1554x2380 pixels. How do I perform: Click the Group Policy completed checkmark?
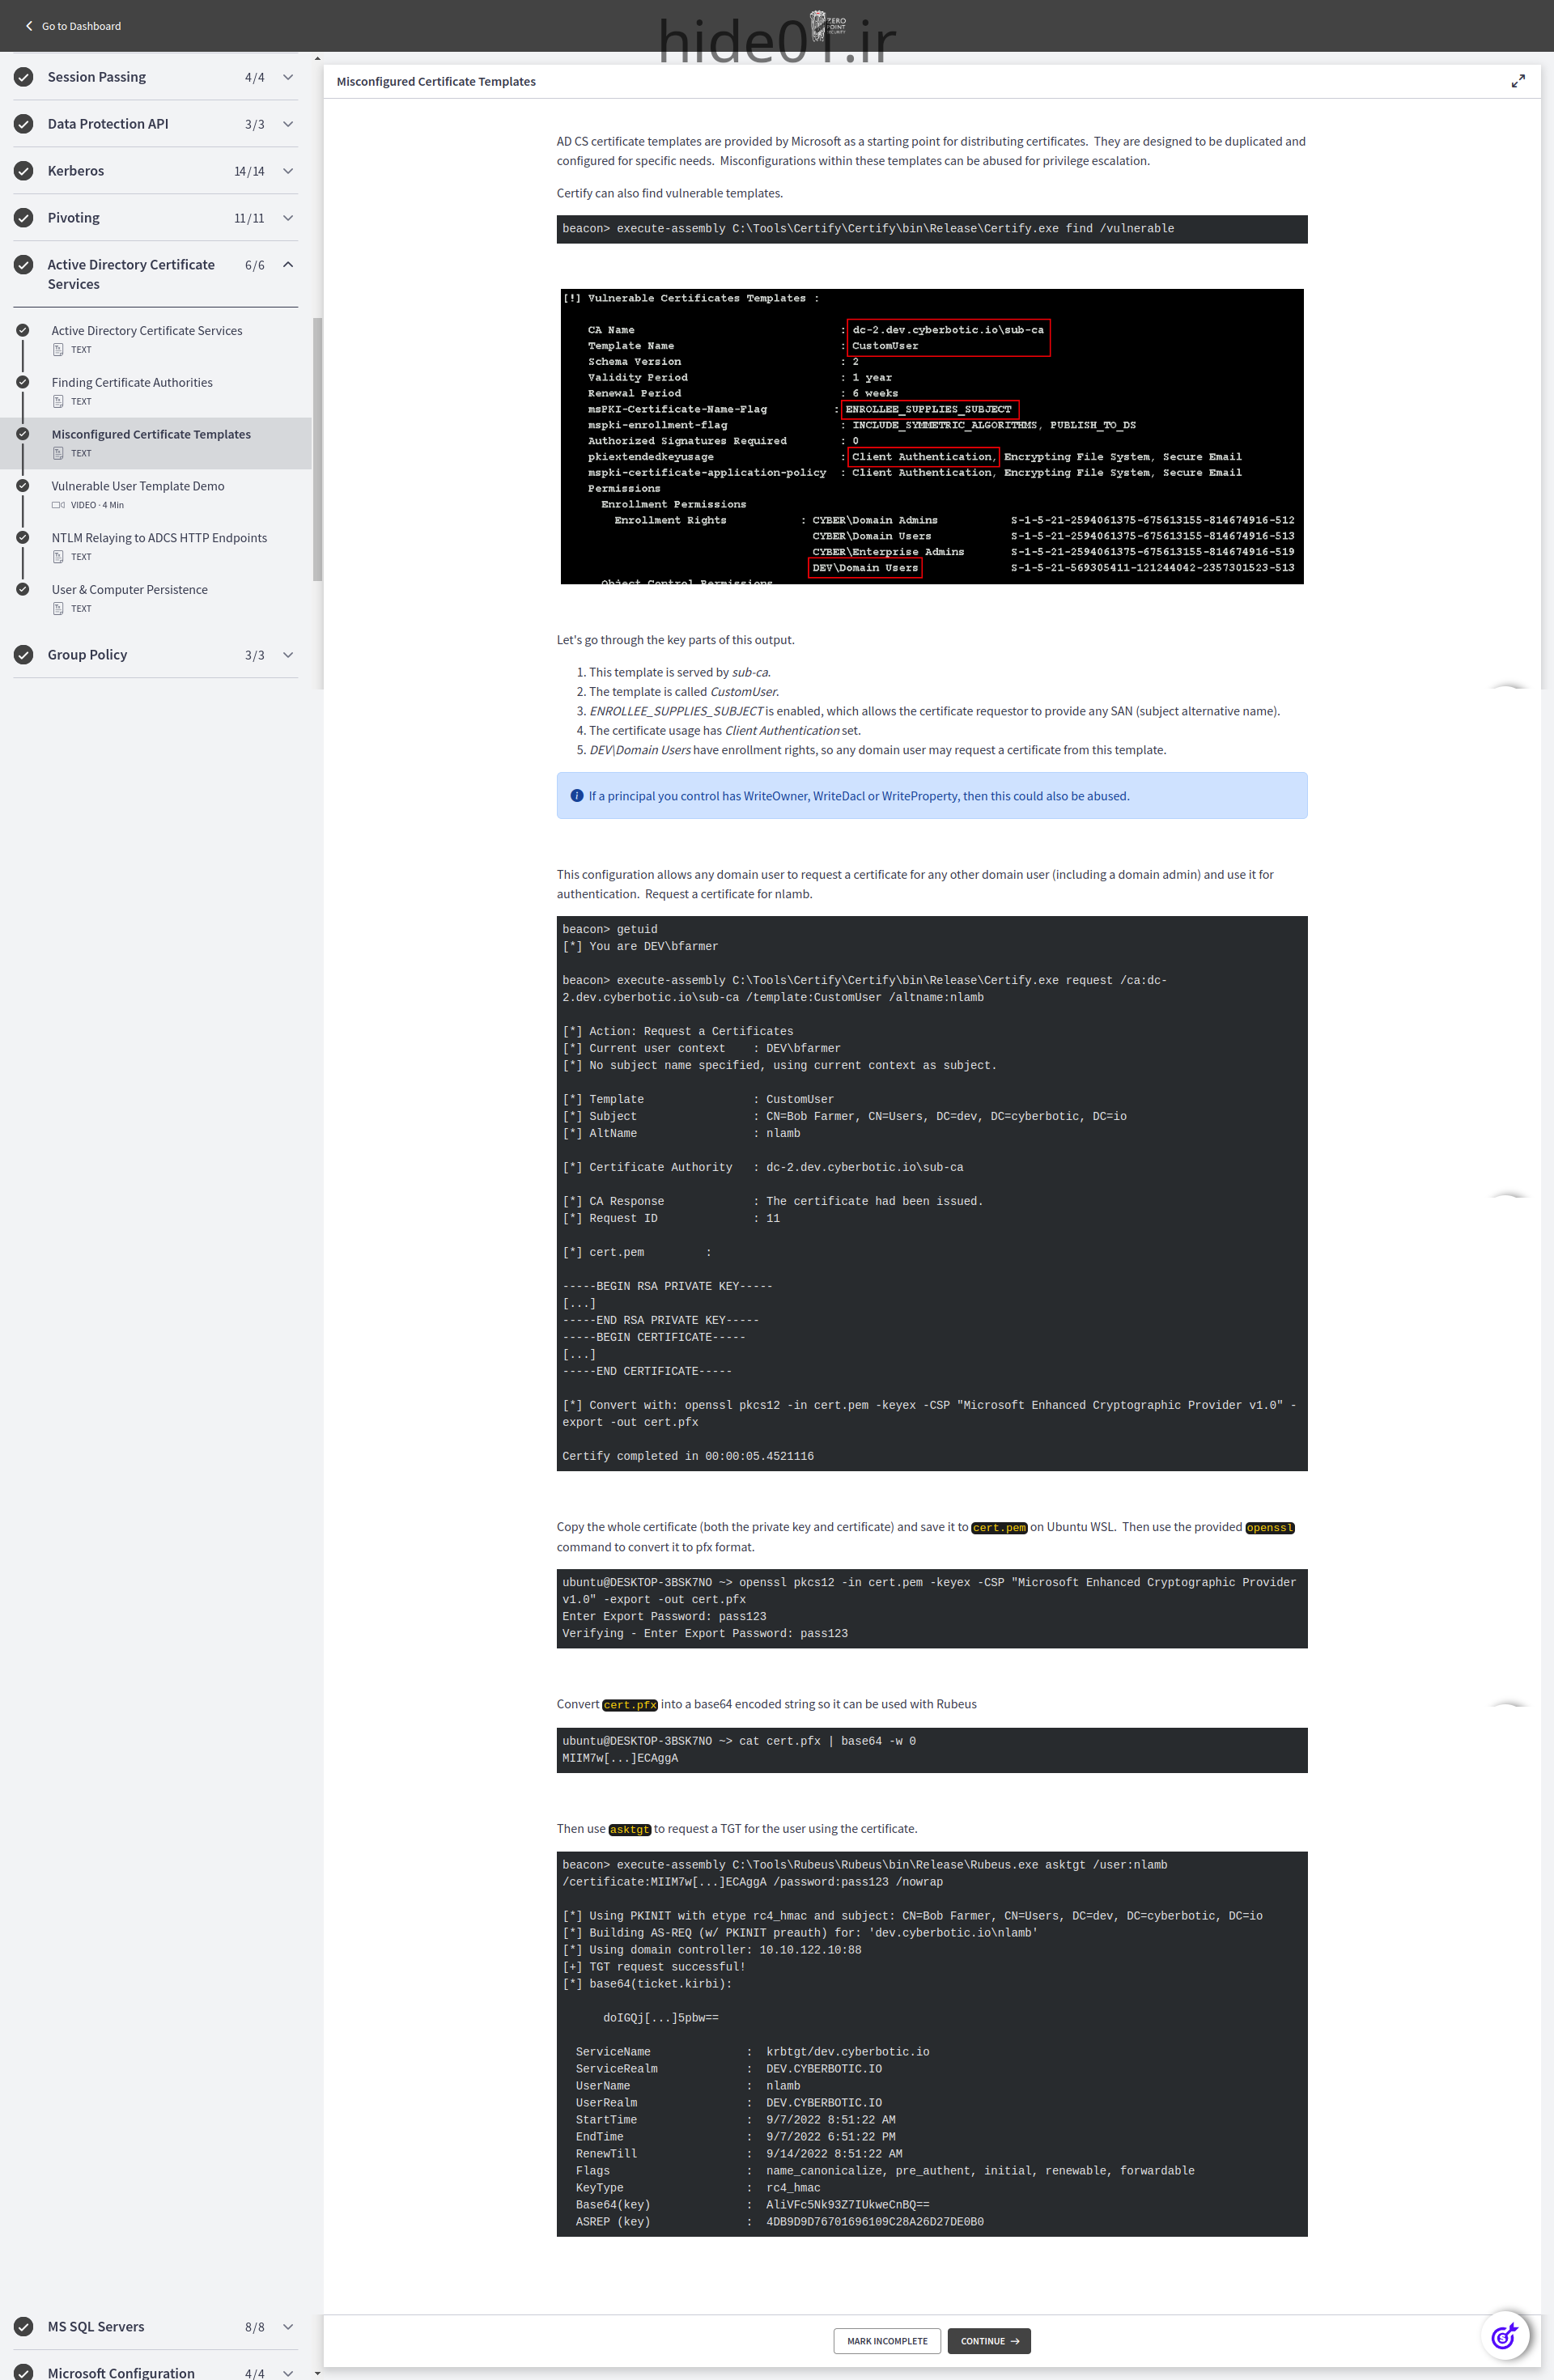click(x=24, y=655)
